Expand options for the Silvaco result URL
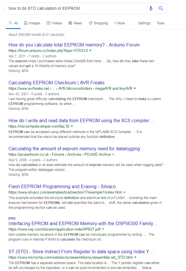Image resolution: width=186 pixels, height=271 pixels. 125,192
